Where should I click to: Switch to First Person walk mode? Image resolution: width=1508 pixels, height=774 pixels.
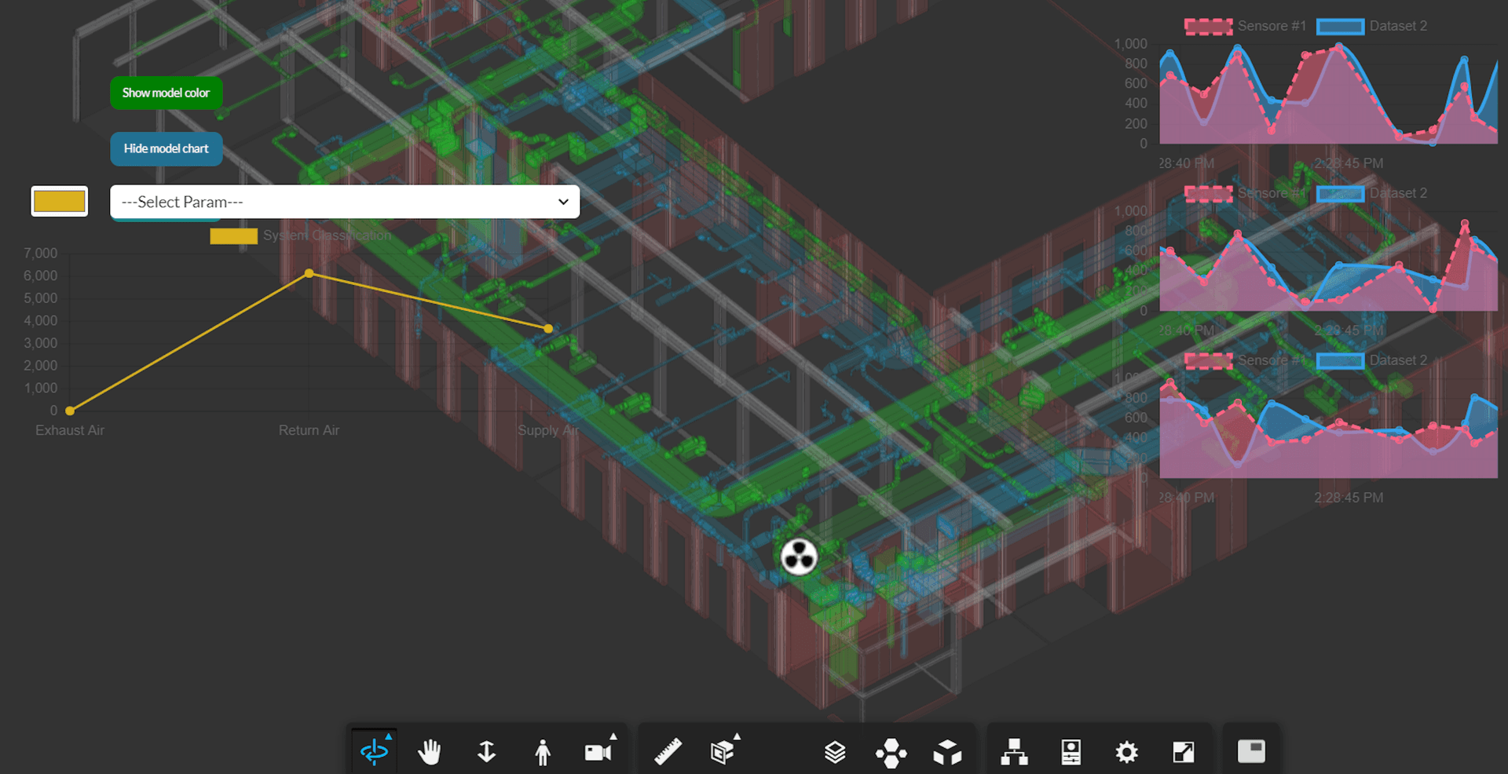coord(542,752)
